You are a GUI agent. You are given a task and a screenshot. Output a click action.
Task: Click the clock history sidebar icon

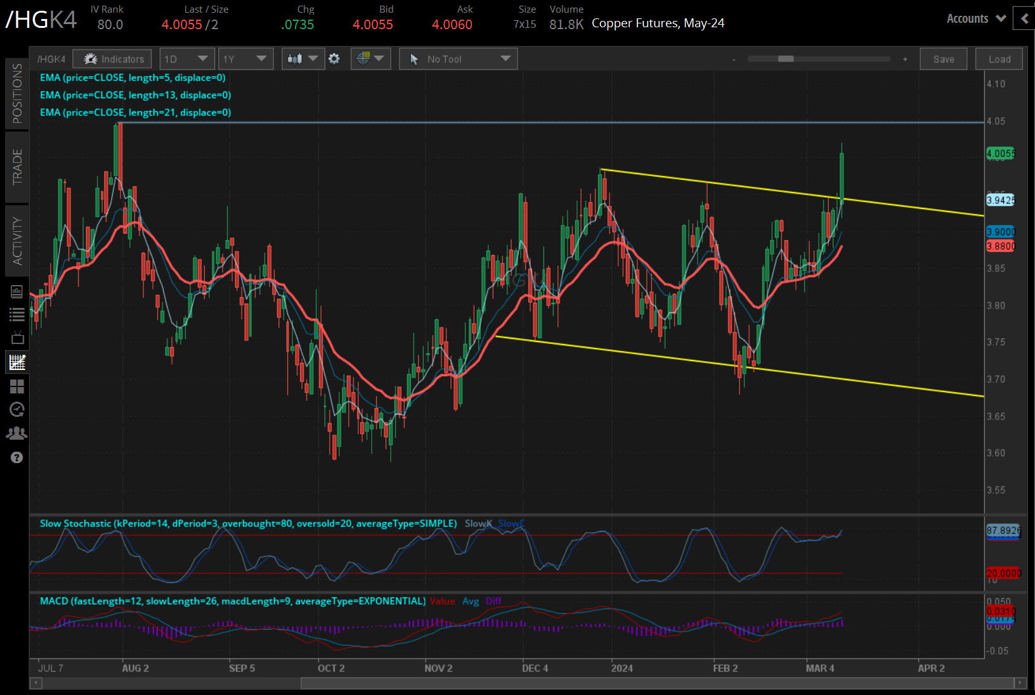point(17,410)
